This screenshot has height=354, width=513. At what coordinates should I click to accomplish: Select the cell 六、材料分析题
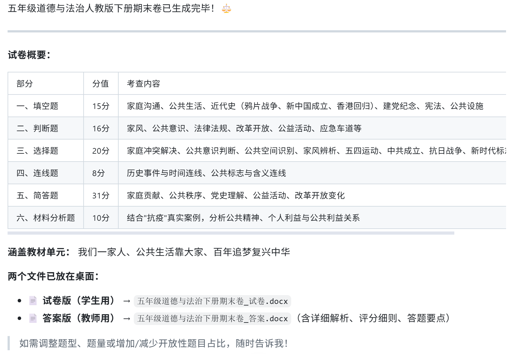(x=46, y=218)
